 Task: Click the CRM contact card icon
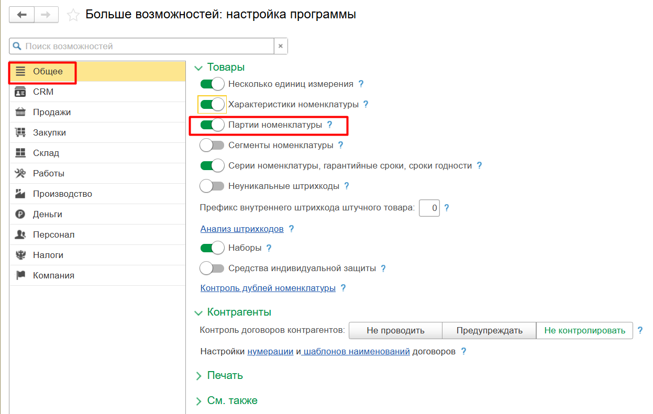(20, 92)
